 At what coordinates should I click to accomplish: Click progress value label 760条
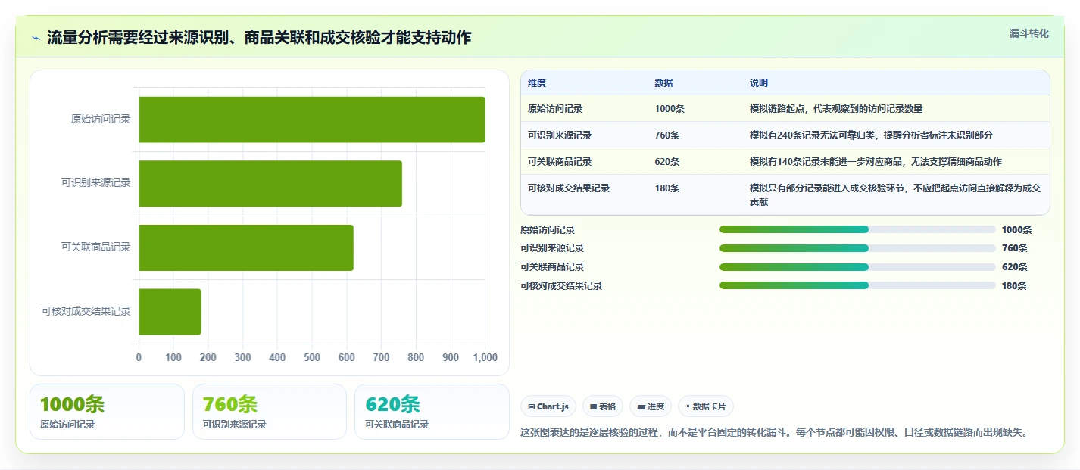click(x=1014, y=248)
